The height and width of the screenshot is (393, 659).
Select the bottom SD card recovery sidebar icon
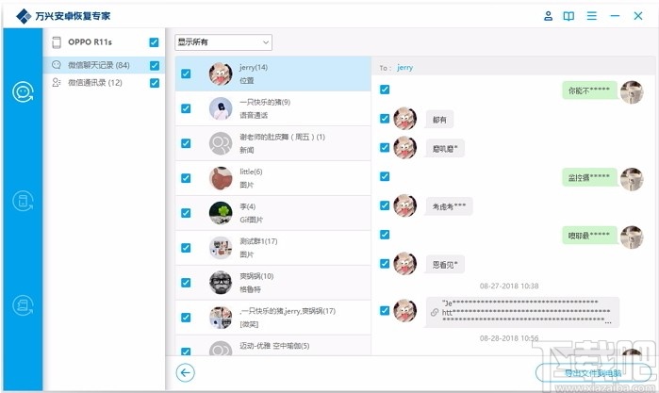pos(23,305)
